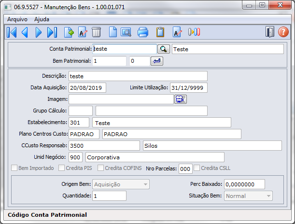Viewport: 295px width, 224px height.
Task: Open Conta Patrimonial search magnifier
Action: [x=164, y=49]
